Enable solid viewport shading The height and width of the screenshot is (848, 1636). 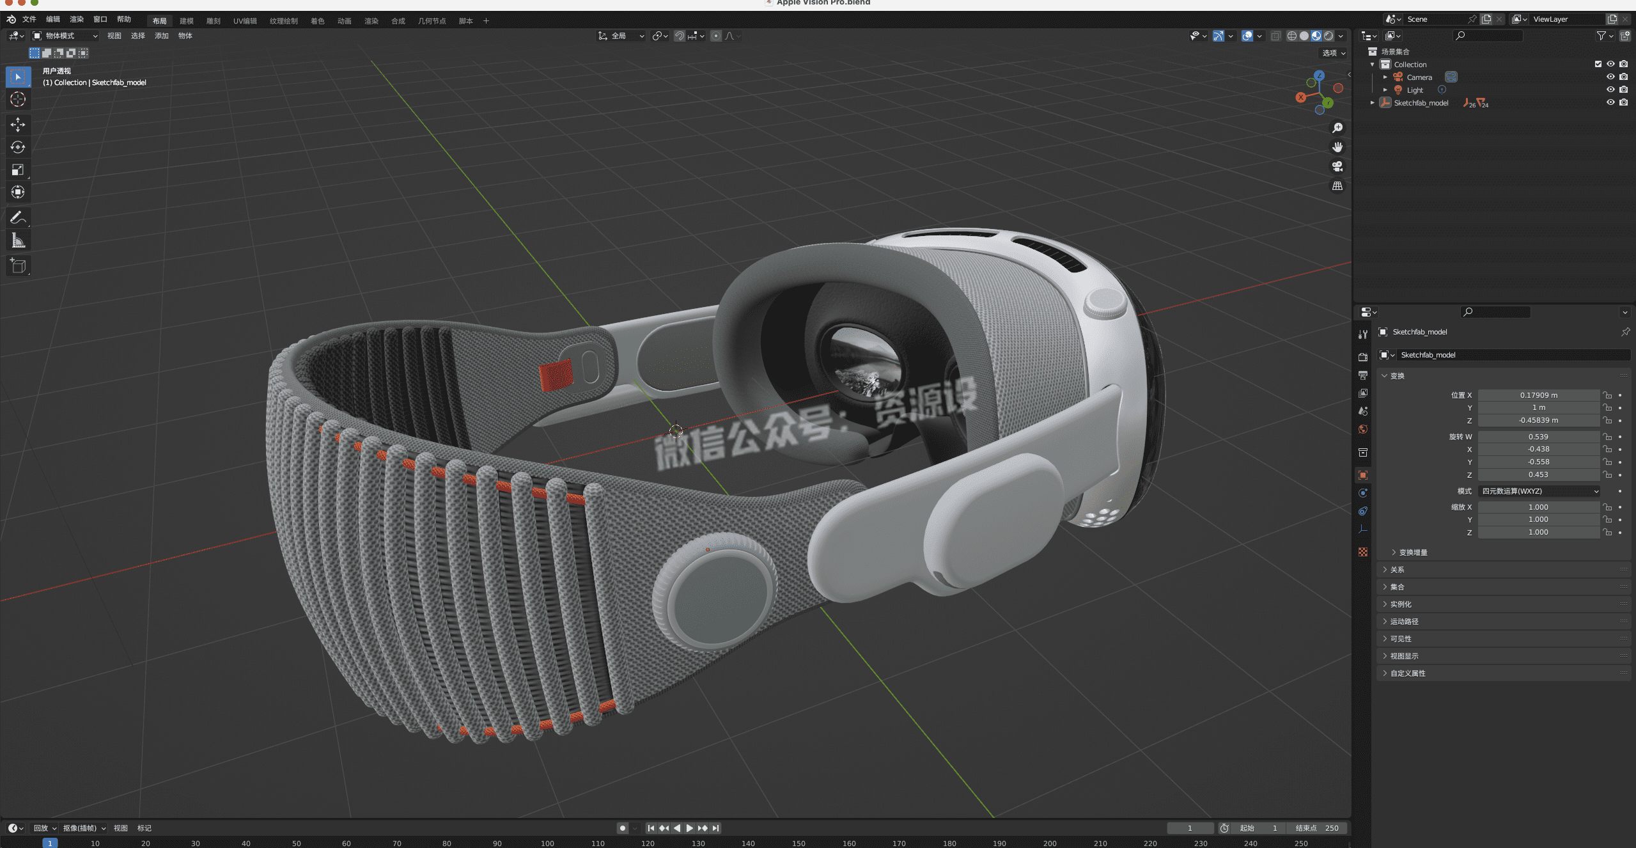1304,36
